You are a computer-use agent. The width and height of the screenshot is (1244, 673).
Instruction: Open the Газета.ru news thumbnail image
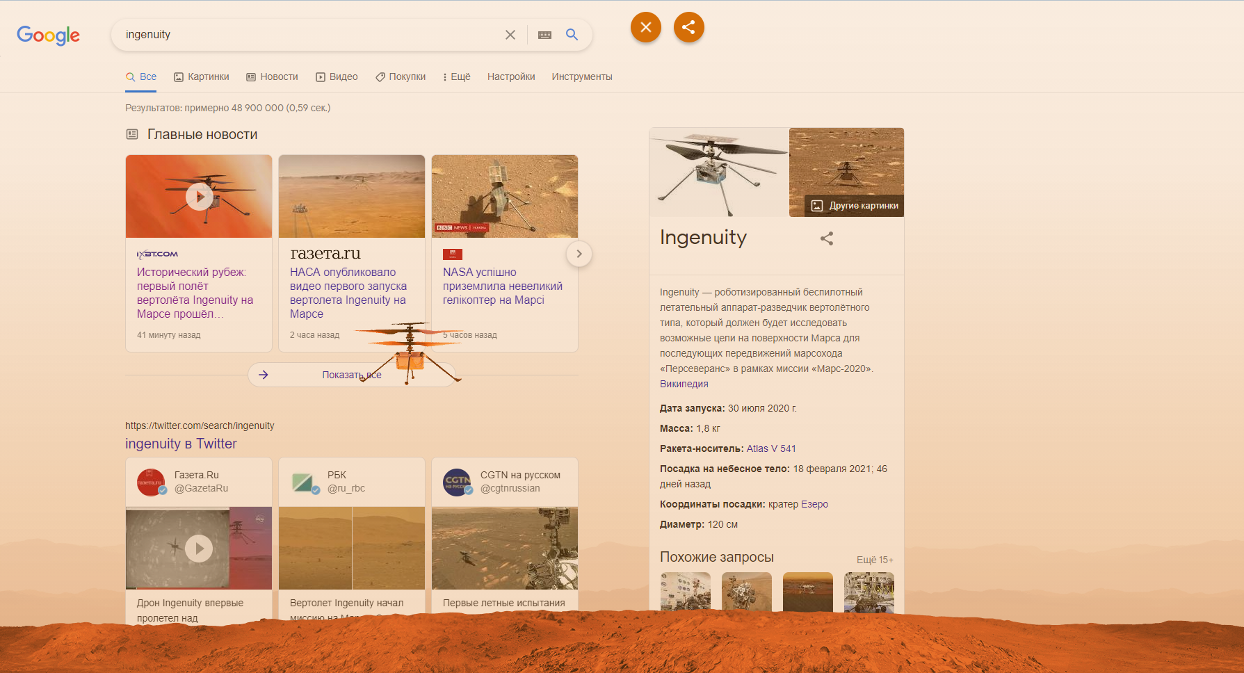point(352,197)
